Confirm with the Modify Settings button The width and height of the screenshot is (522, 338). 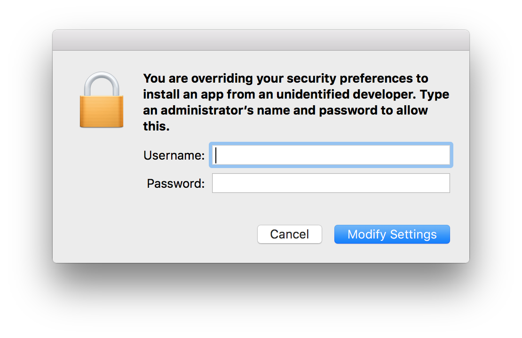(x=392, y=234)
